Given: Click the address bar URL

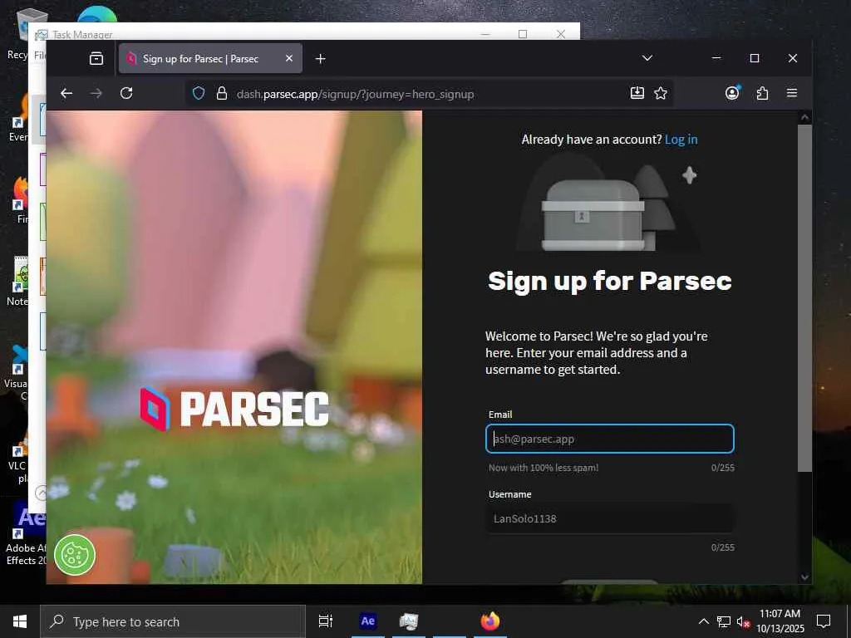Looking at the screenshot, I should (355, 94).
